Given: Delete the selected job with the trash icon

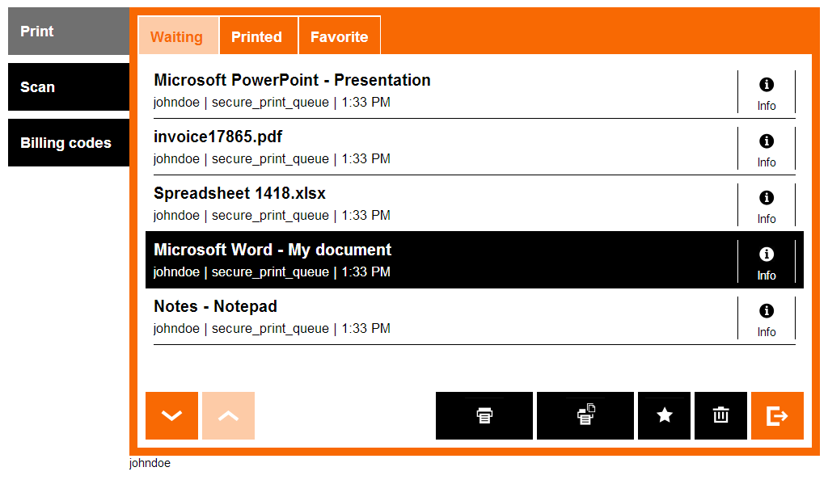Looking at the screenshot, I should (720, 415).
